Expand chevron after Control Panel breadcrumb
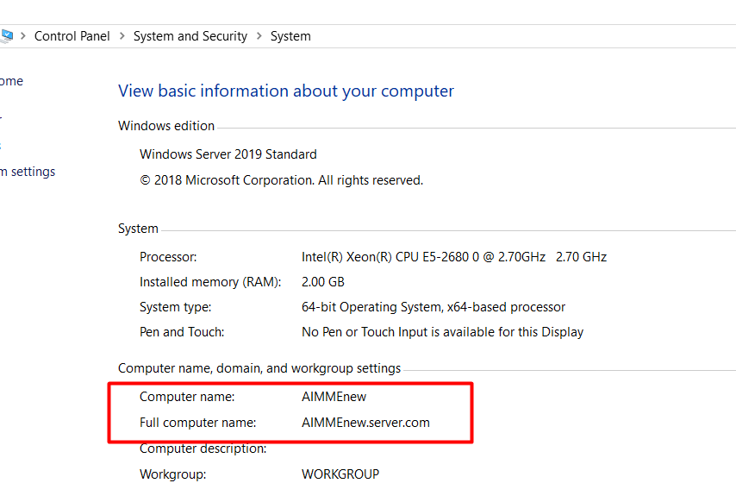736x502 pixels. [122, 36]
